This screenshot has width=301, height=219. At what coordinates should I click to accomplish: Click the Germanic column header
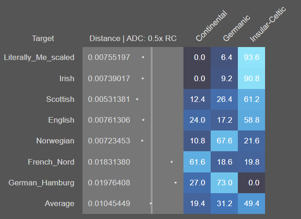click(236, 28)
